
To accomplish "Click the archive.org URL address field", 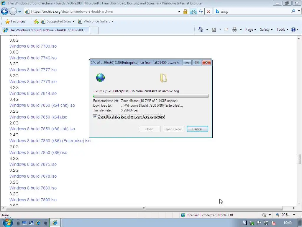I will [102, 12].
